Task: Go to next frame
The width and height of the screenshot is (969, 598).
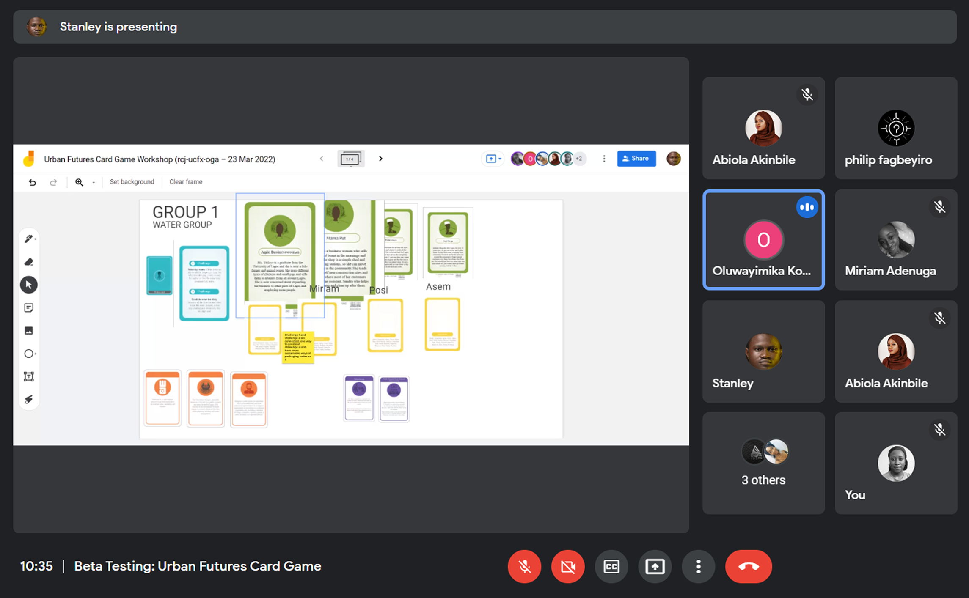Action: 380,159
